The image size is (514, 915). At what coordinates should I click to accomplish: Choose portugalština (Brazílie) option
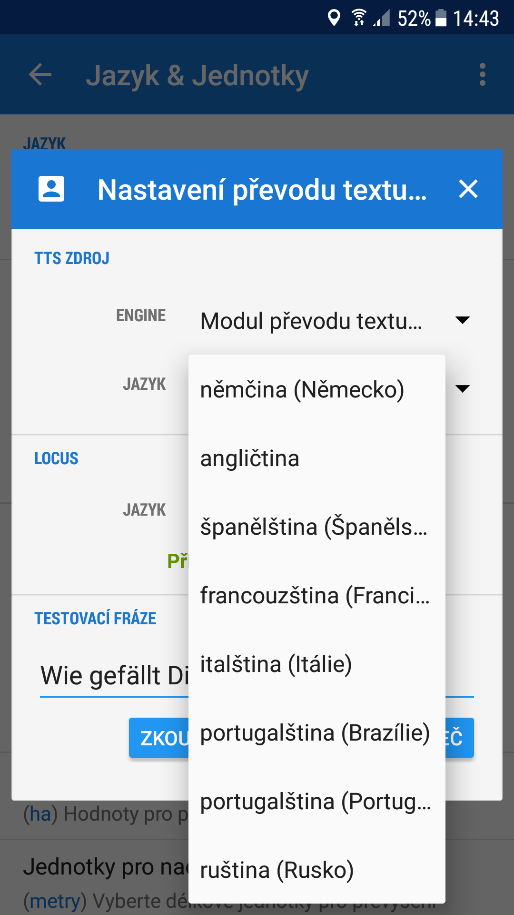point(315,733)
